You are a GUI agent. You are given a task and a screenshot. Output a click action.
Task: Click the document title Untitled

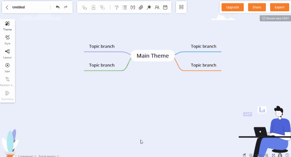[x=19, y=7]
